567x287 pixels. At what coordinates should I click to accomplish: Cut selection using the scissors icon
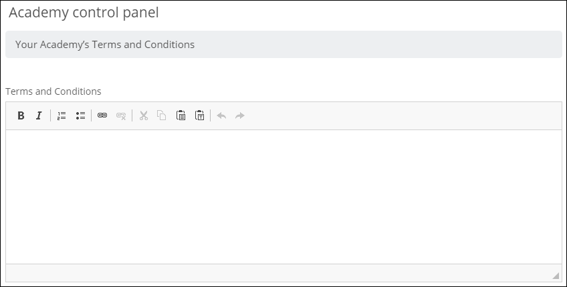pos(144,115)
